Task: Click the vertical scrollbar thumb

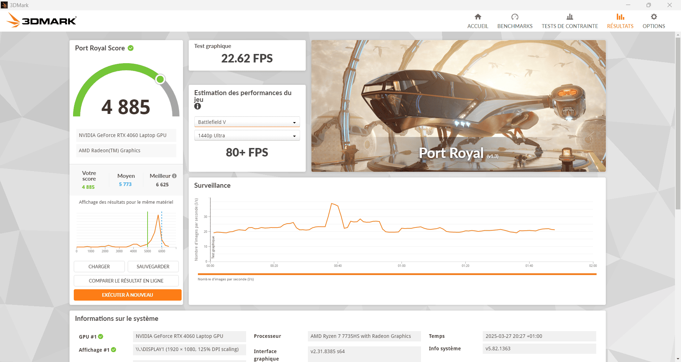Action: [678, 124]
